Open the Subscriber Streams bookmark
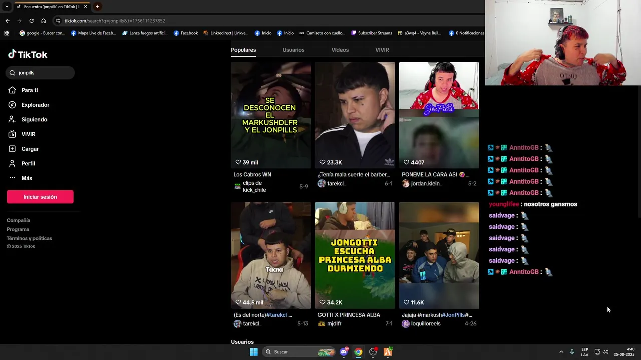 point(372,33)
